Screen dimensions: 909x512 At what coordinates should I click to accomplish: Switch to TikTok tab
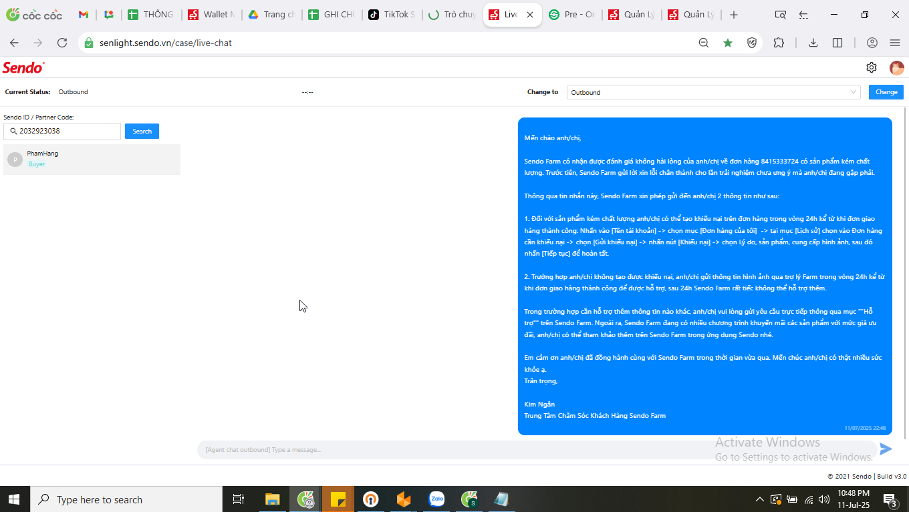pyautogui.click(x=392, y=15)
